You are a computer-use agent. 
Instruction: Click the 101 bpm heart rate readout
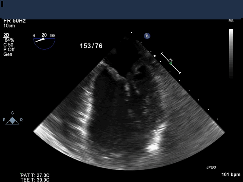(230, 175)
